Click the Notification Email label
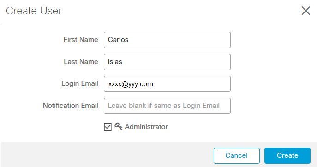Viewport: 317px width, 167px height. click(x=70, y=106)
